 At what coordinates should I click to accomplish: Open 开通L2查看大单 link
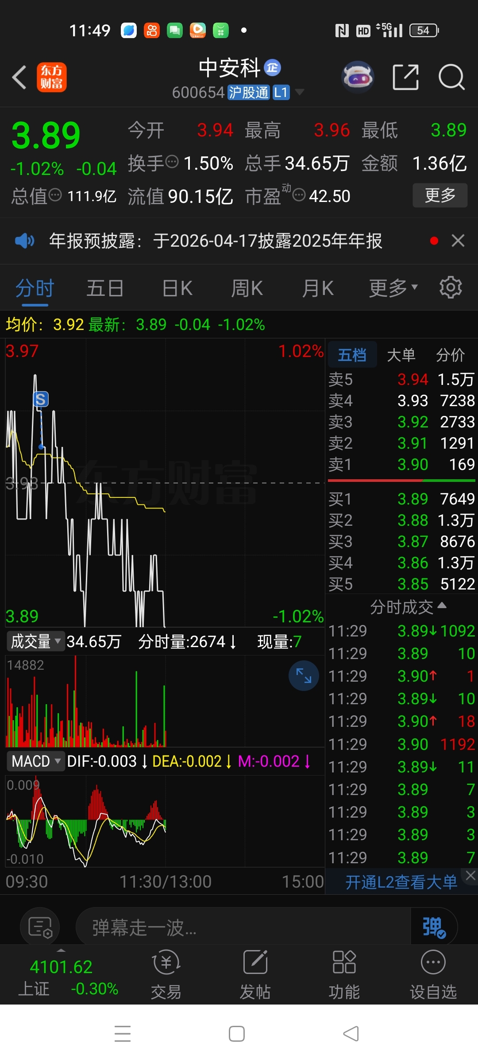click(401, 882)
